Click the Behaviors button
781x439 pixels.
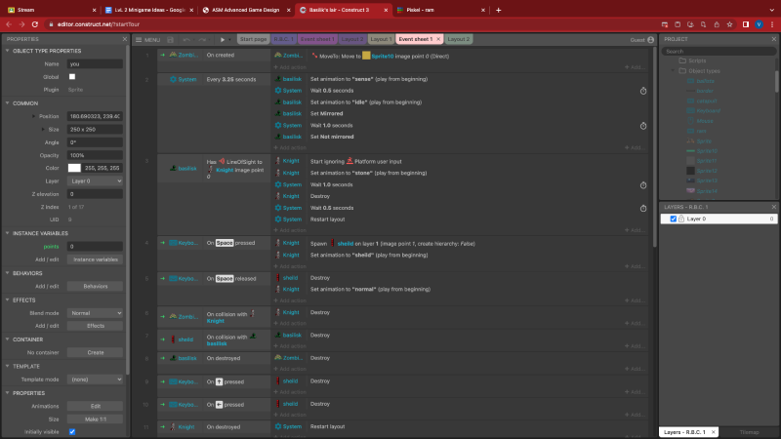(x=95, y=287)
